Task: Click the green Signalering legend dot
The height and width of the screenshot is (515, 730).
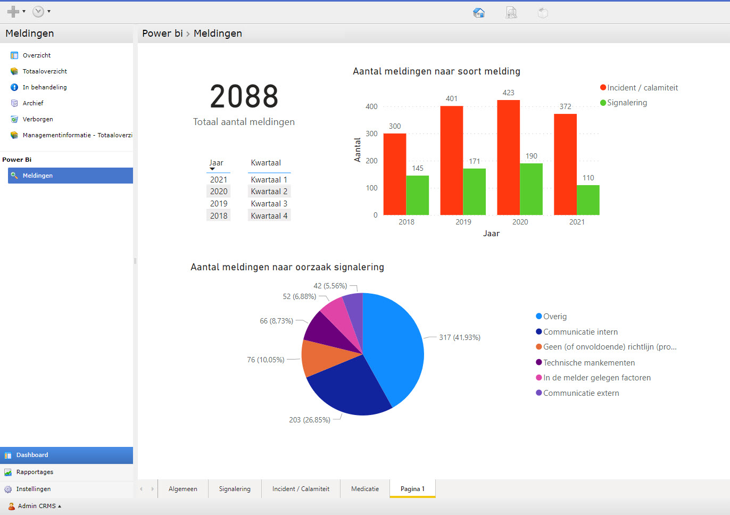Action: pos(603,103)
